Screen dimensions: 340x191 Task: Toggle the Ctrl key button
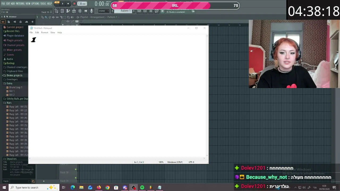[145, 11]
